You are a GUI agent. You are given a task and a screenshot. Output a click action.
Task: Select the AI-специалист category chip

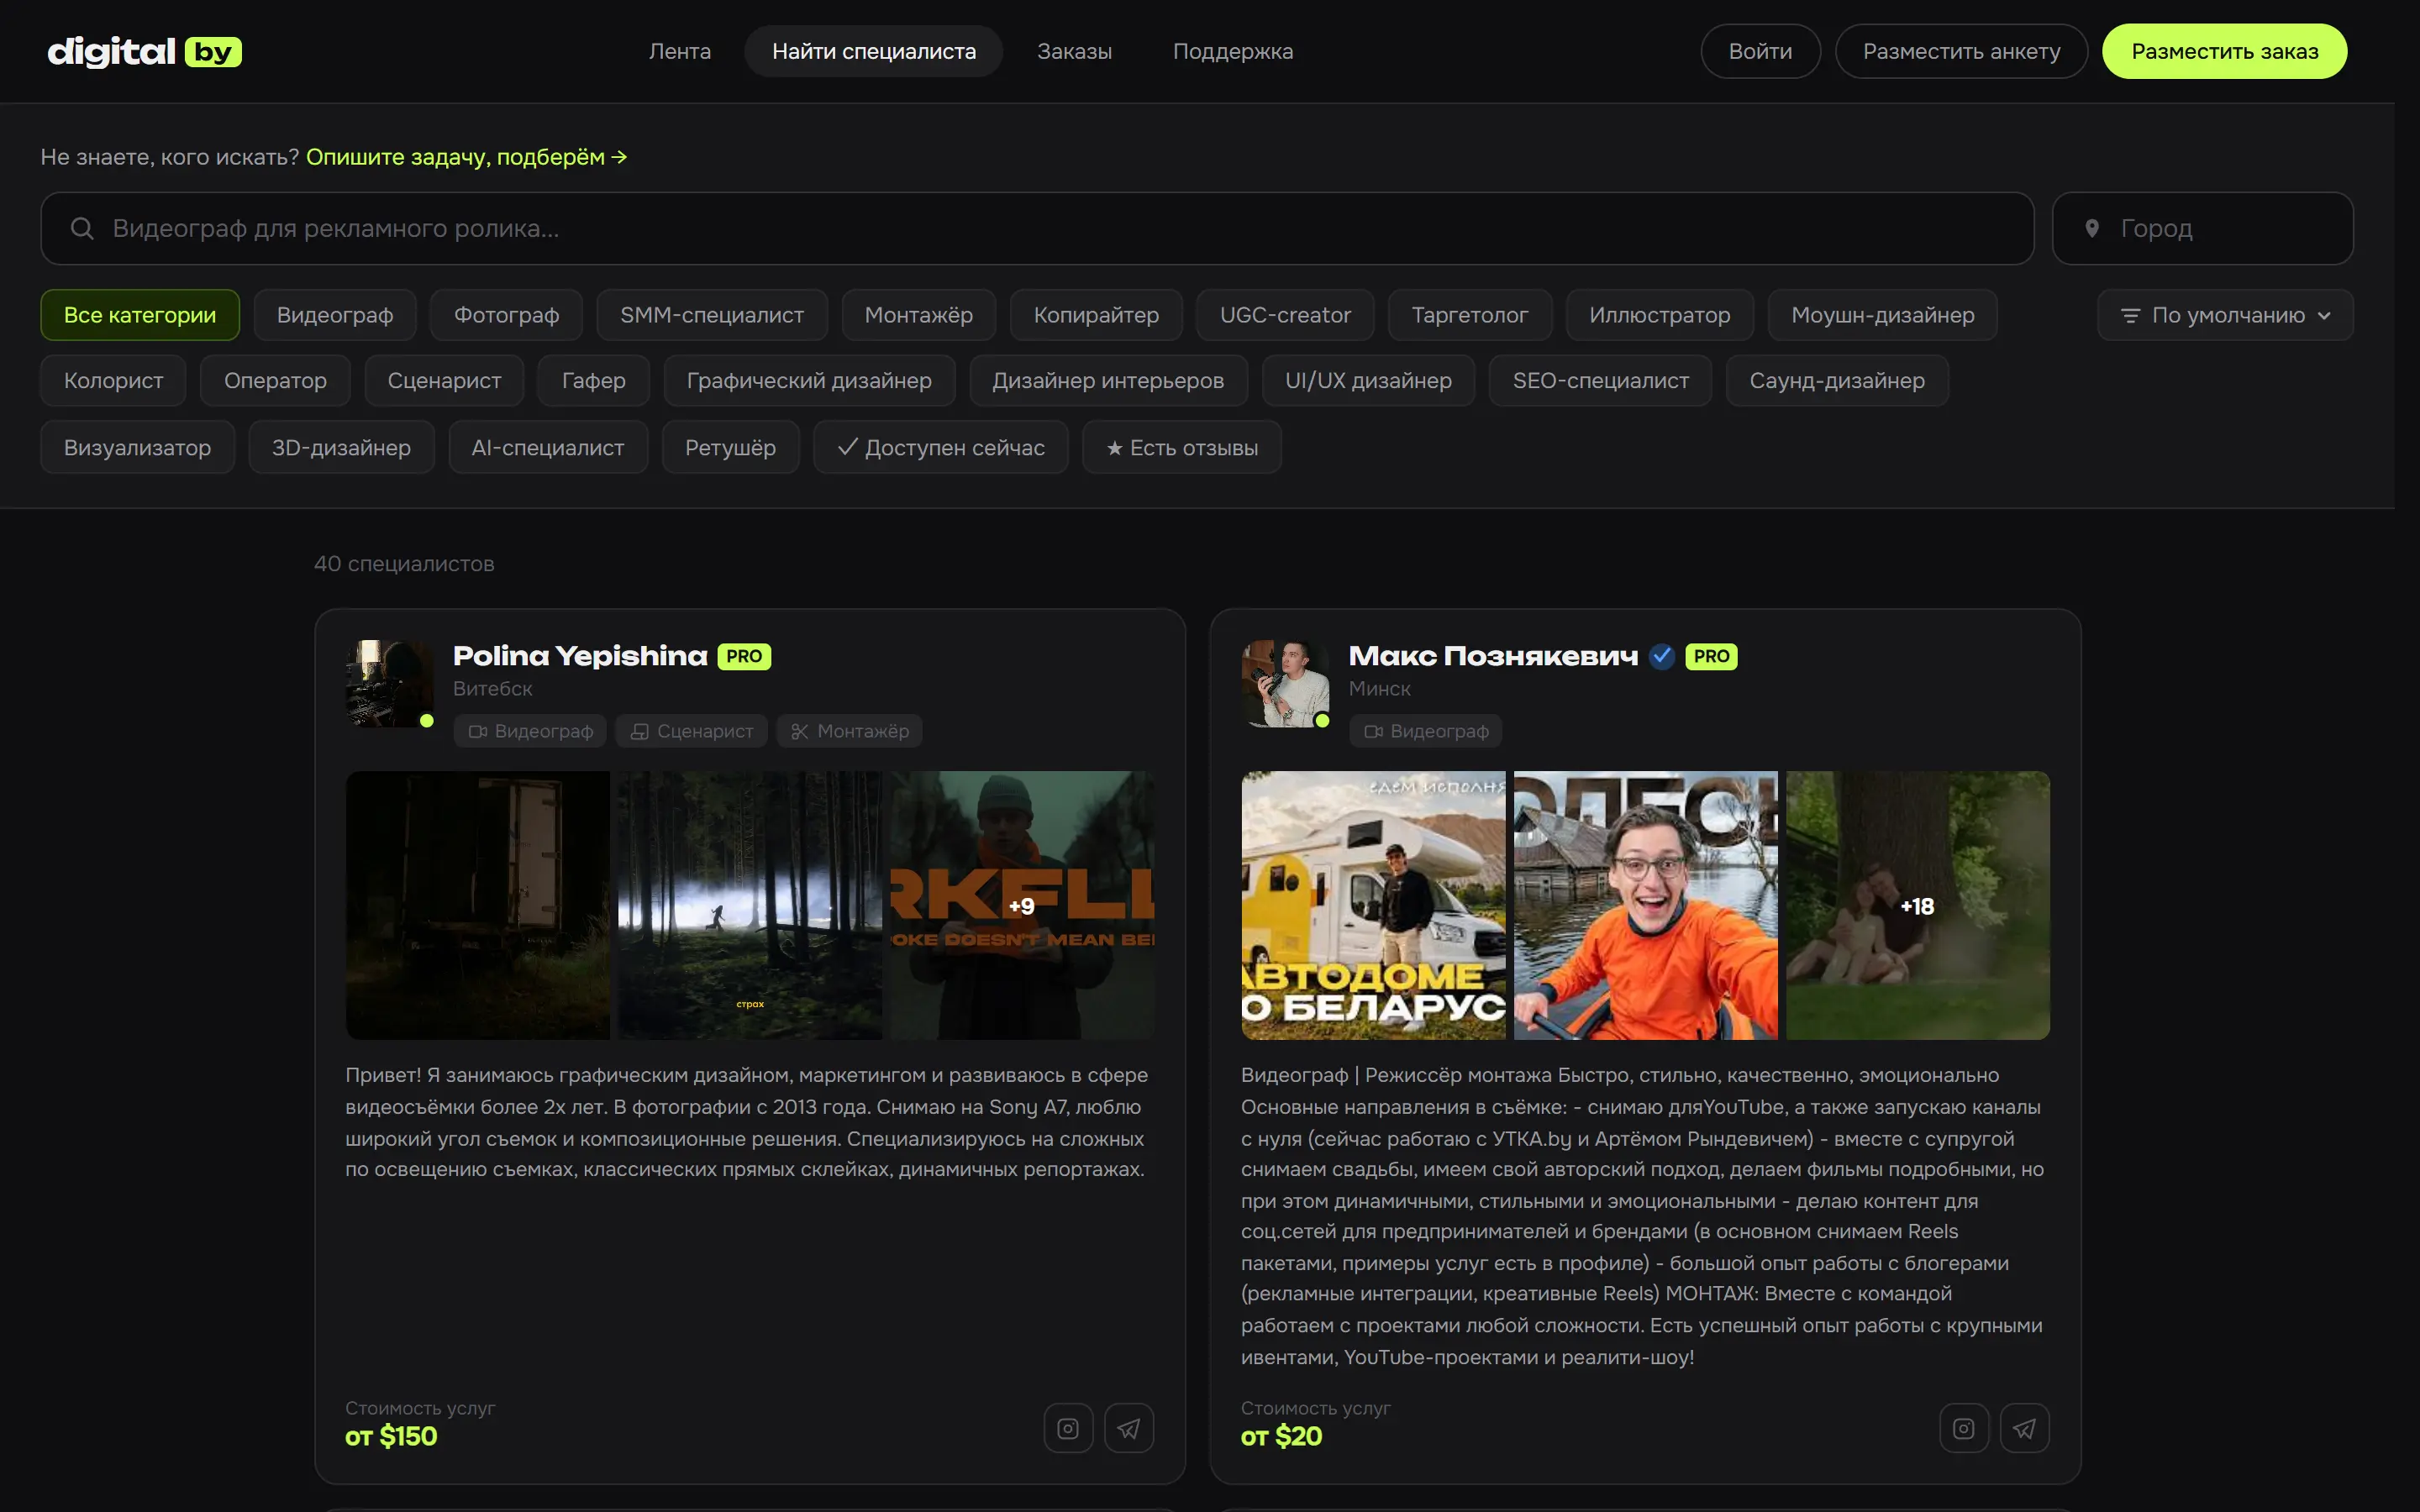pos(548,448)
